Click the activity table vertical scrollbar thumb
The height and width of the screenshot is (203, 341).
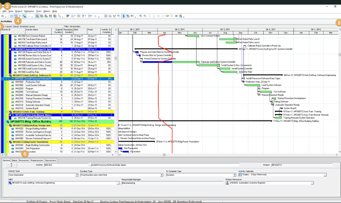coord(116,58)
